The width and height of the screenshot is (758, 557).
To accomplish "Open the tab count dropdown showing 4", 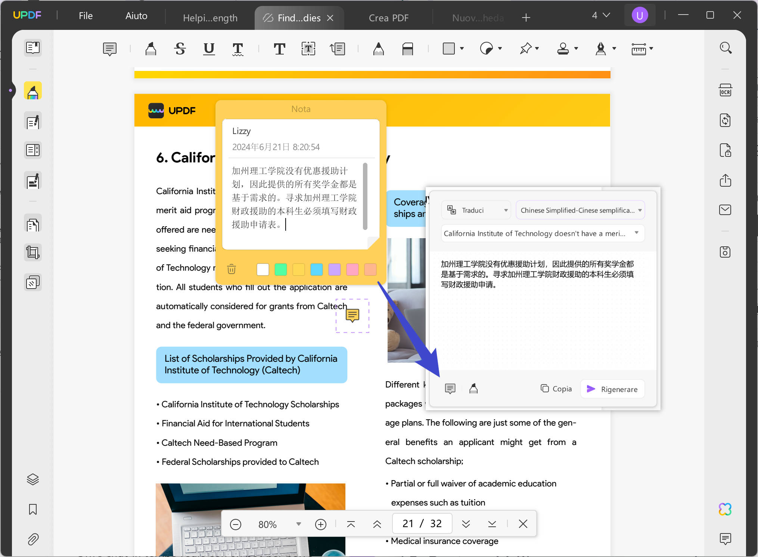I will click(601, 15).
